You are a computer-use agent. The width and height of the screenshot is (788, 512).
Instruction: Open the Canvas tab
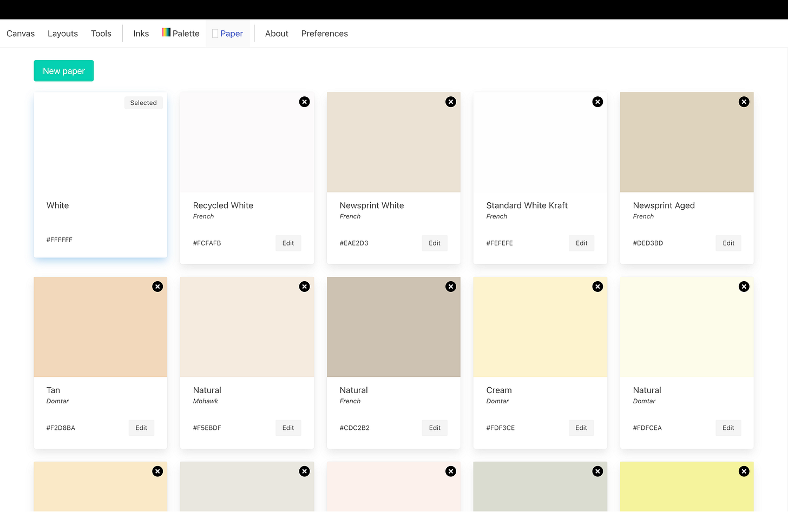(21, 34)
